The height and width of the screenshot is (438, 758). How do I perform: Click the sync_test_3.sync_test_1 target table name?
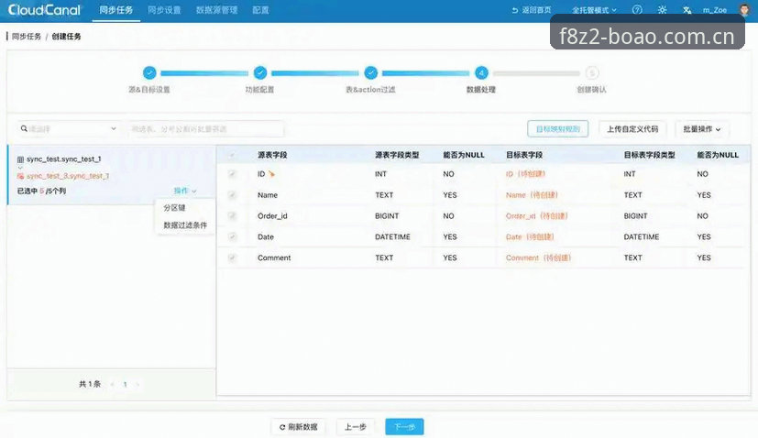(x=68, y=176)
